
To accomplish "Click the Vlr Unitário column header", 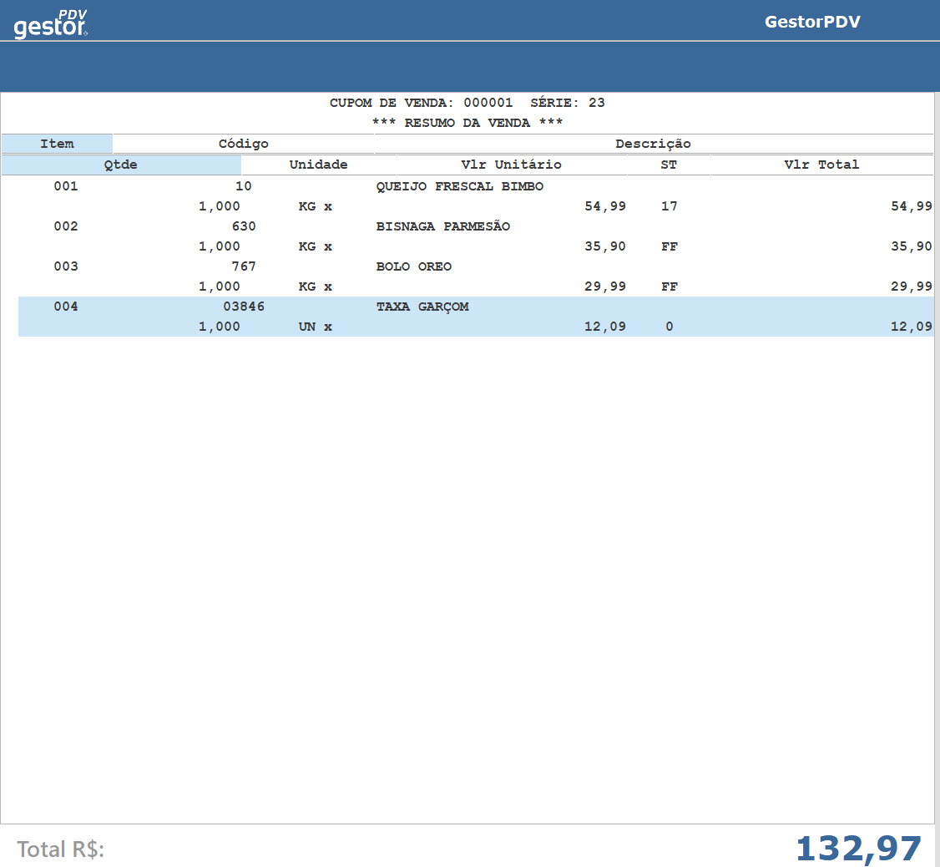I will 511,165.
